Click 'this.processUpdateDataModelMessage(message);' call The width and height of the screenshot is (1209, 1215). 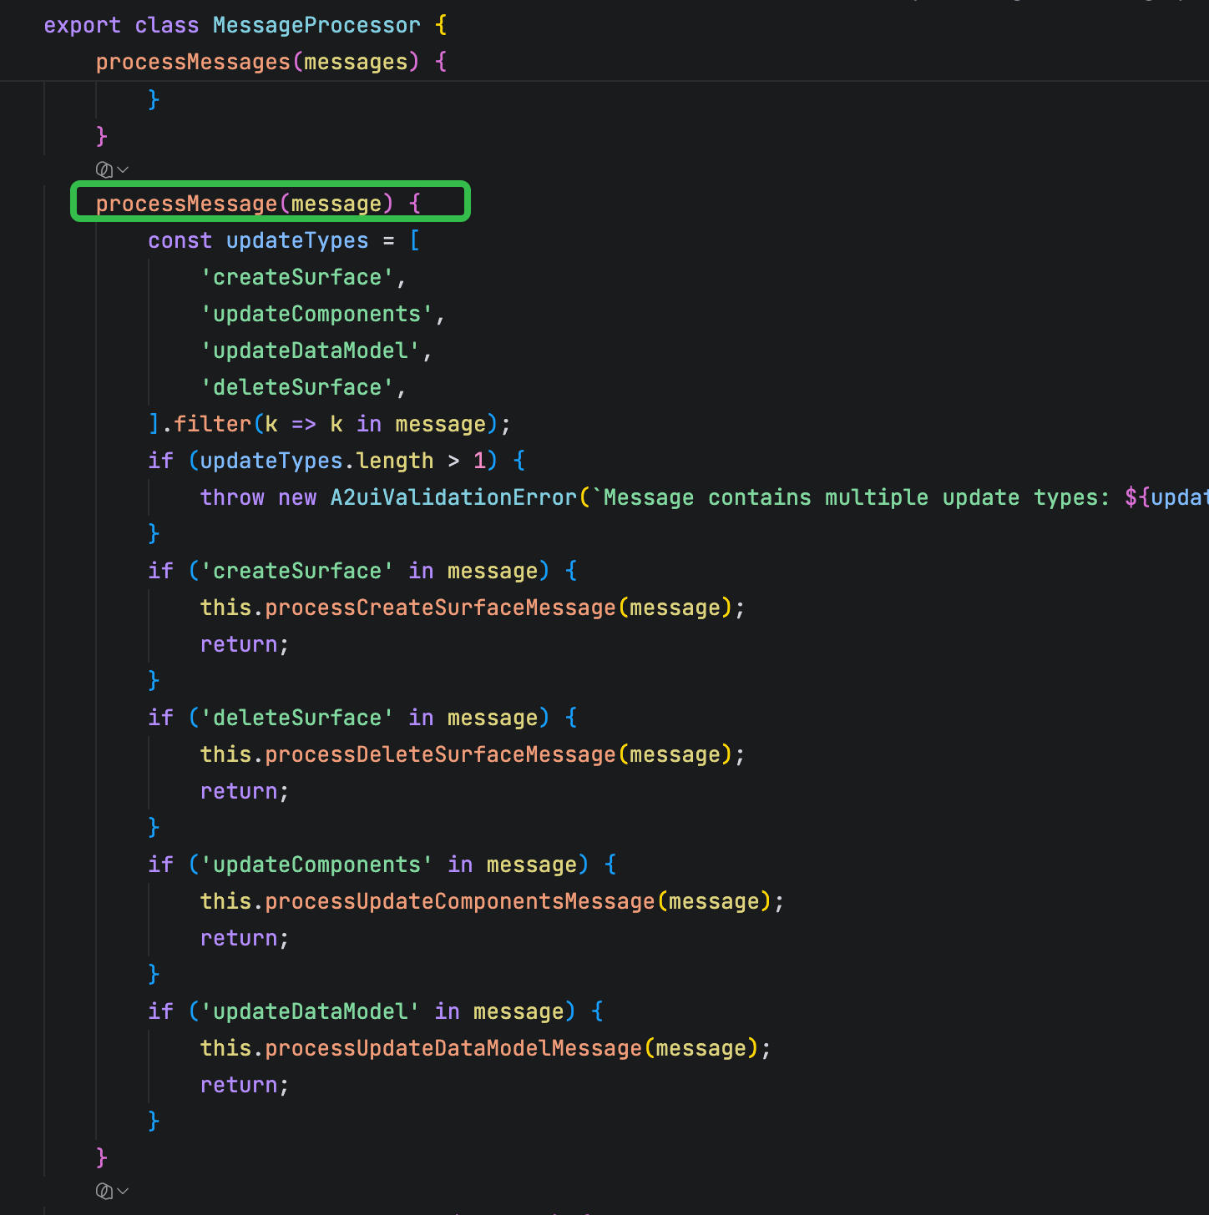[x=486, y=1048]
